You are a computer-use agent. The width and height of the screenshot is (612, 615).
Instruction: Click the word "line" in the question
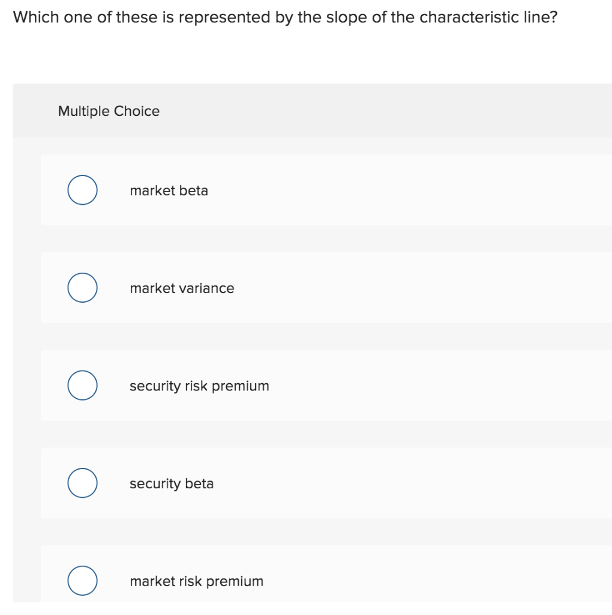[x=532, y=17]
